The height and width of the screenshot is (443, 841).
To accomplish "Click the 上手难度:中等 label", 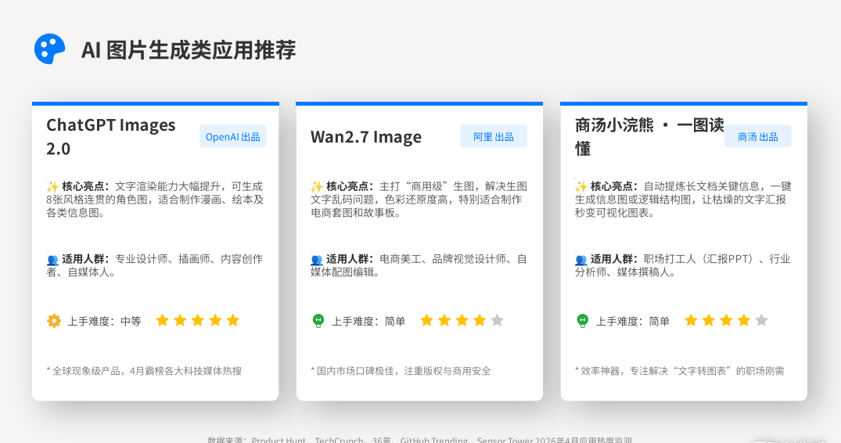I will (x=104, y=321).
